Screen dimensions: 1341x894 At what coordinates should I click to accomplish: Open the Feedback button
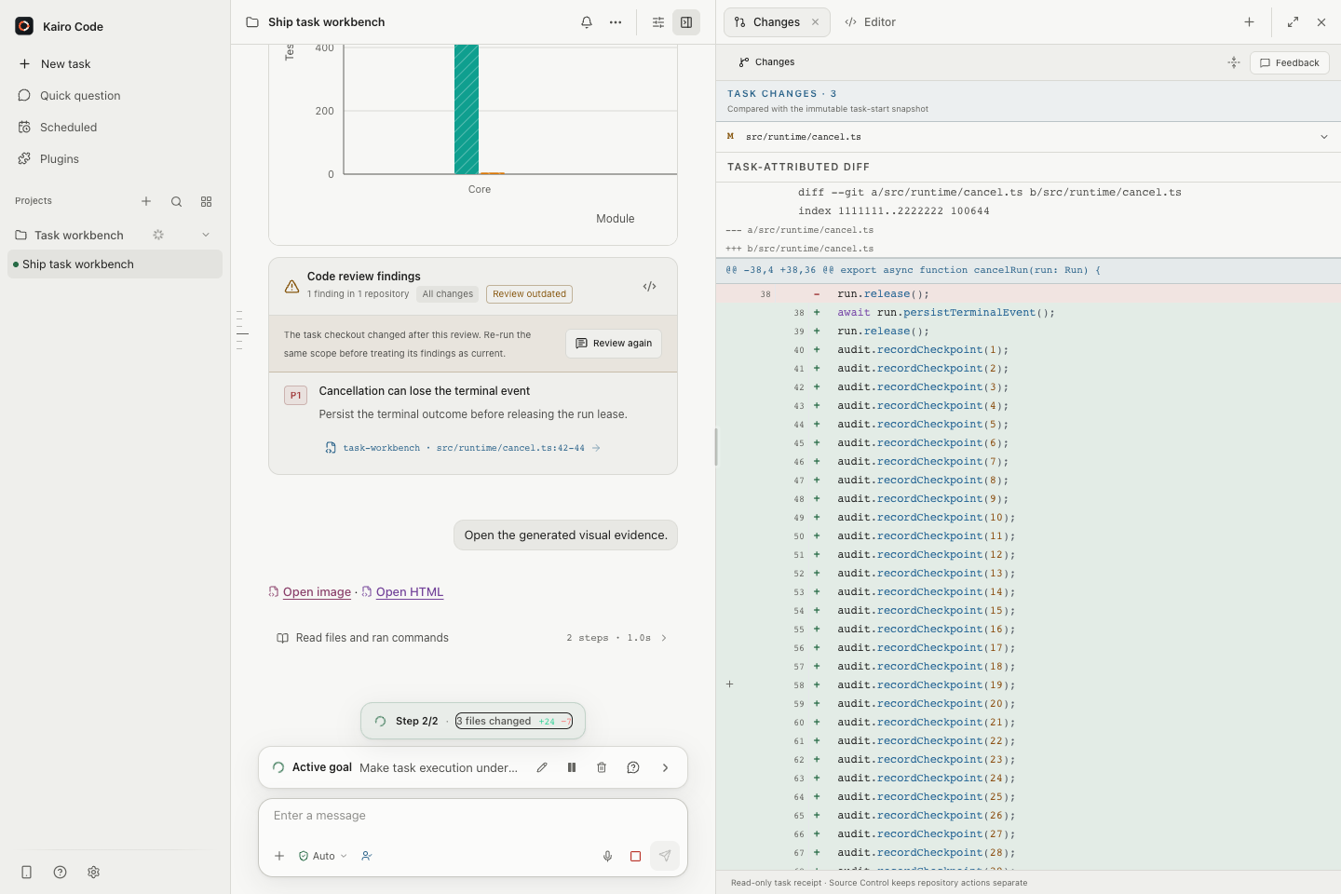(x=1290, y=62)
